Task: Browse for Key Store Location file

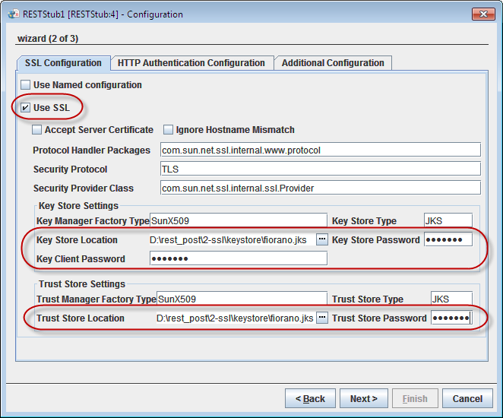Action: pyautogui.click(x=322, y=239)
